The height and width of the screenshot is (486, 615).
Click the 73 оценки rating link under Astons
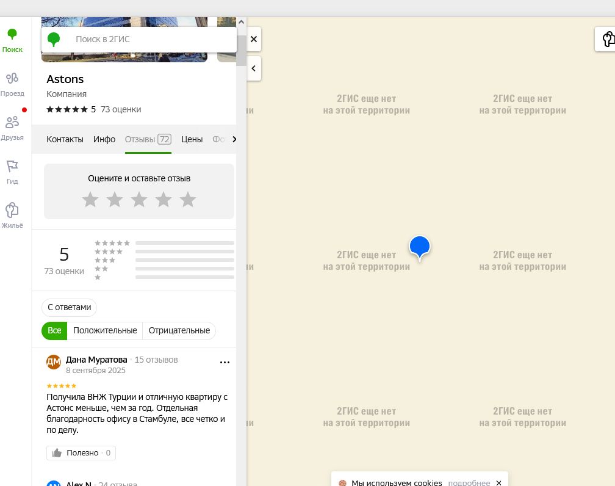point(121,109)
